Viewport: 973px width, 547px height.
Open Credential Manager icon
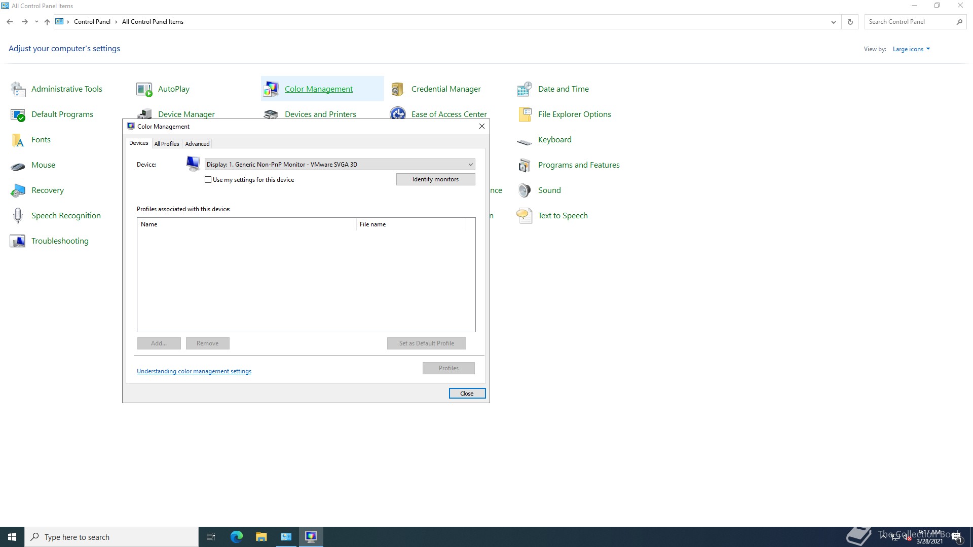pos(398,89)
